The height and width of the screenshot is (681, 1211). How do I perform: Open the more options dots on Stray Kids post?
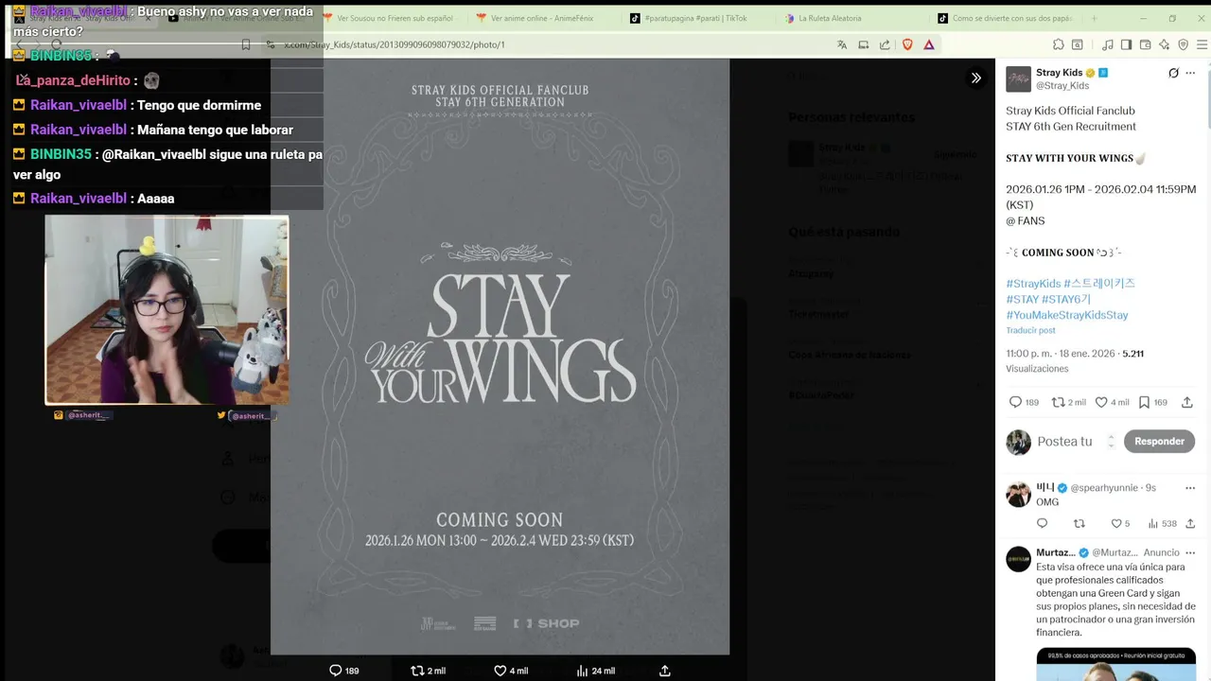click(1190, 73)
